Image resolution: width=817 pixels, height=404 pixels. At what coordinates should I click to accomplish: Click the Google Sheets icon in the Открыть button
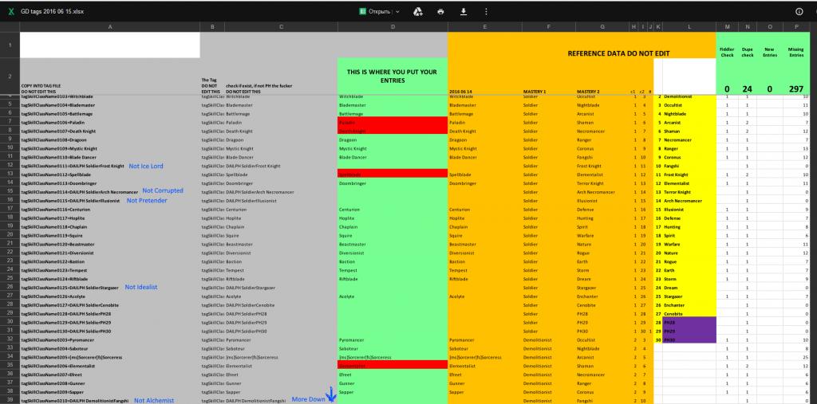pos(361,12)
